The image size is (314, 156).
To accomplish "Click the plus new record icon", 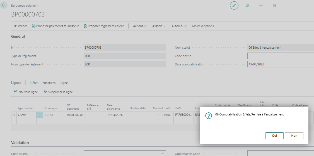I will tap(261, 5).
